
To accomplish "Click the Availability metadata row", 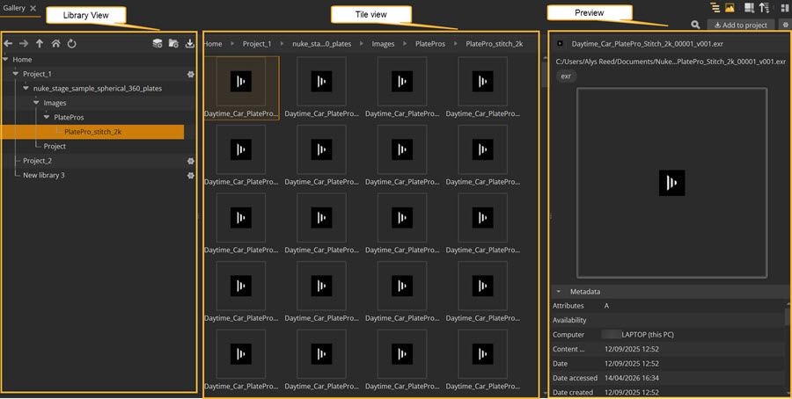I will pos(669,320).
